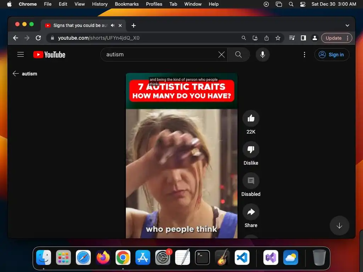
Task: Expand the tab search chevron
Action: [x=347, y=25]
